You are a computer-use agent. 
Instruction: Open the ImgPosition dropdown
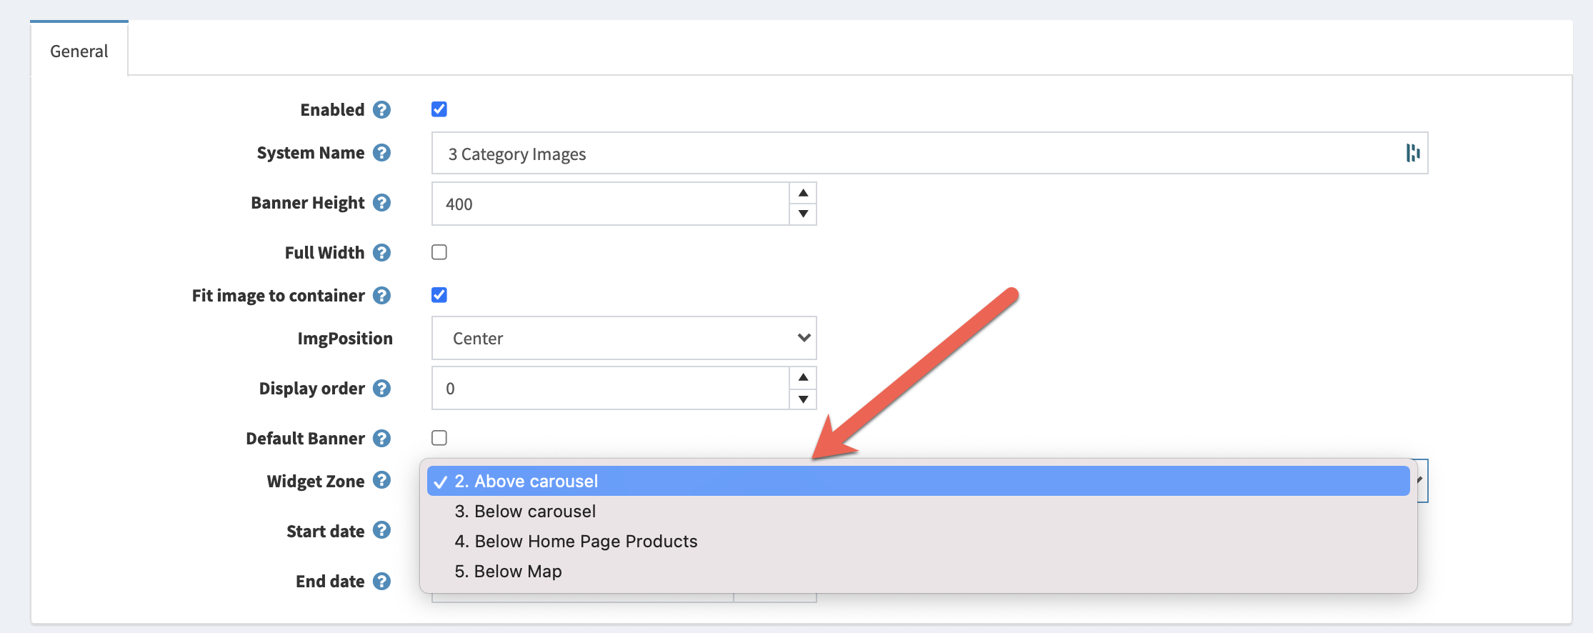pyautogui.click(x=624, y=338)
